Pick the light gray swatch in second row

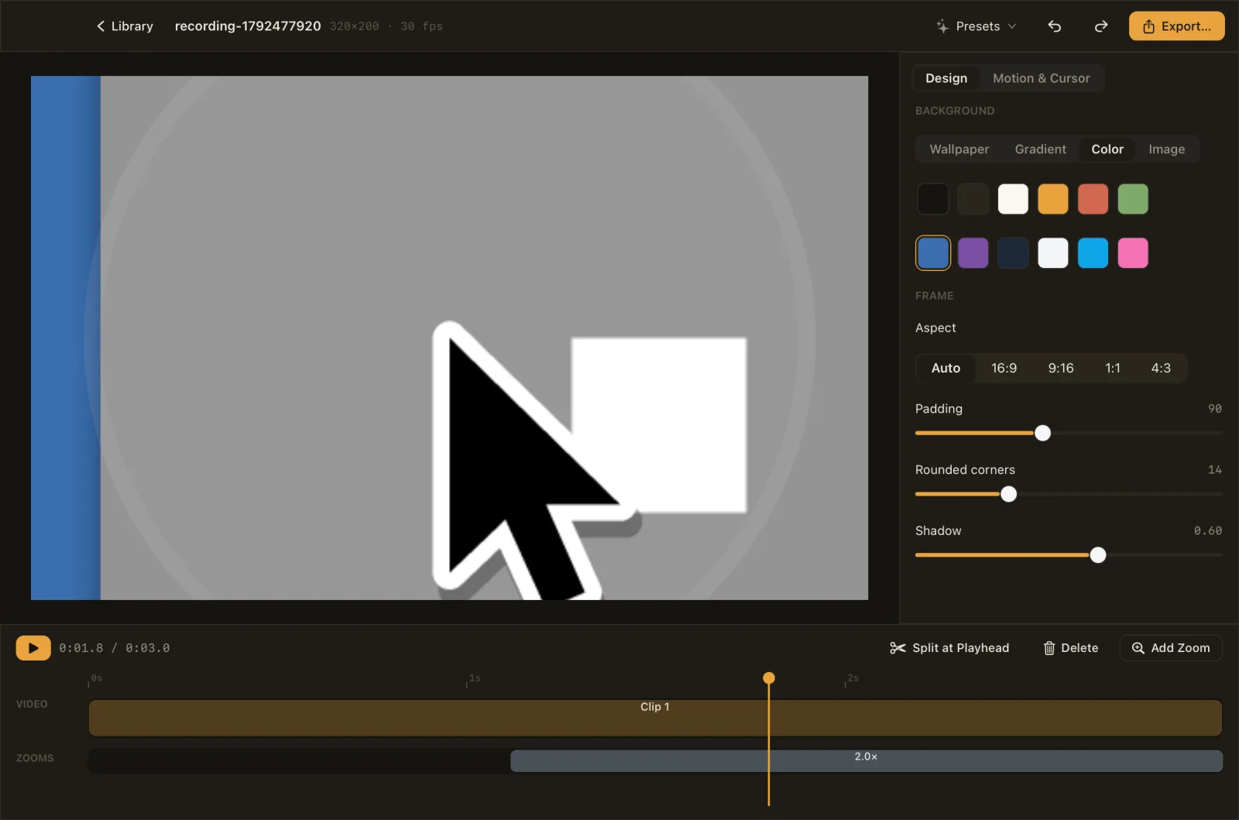click(1053, 253)
